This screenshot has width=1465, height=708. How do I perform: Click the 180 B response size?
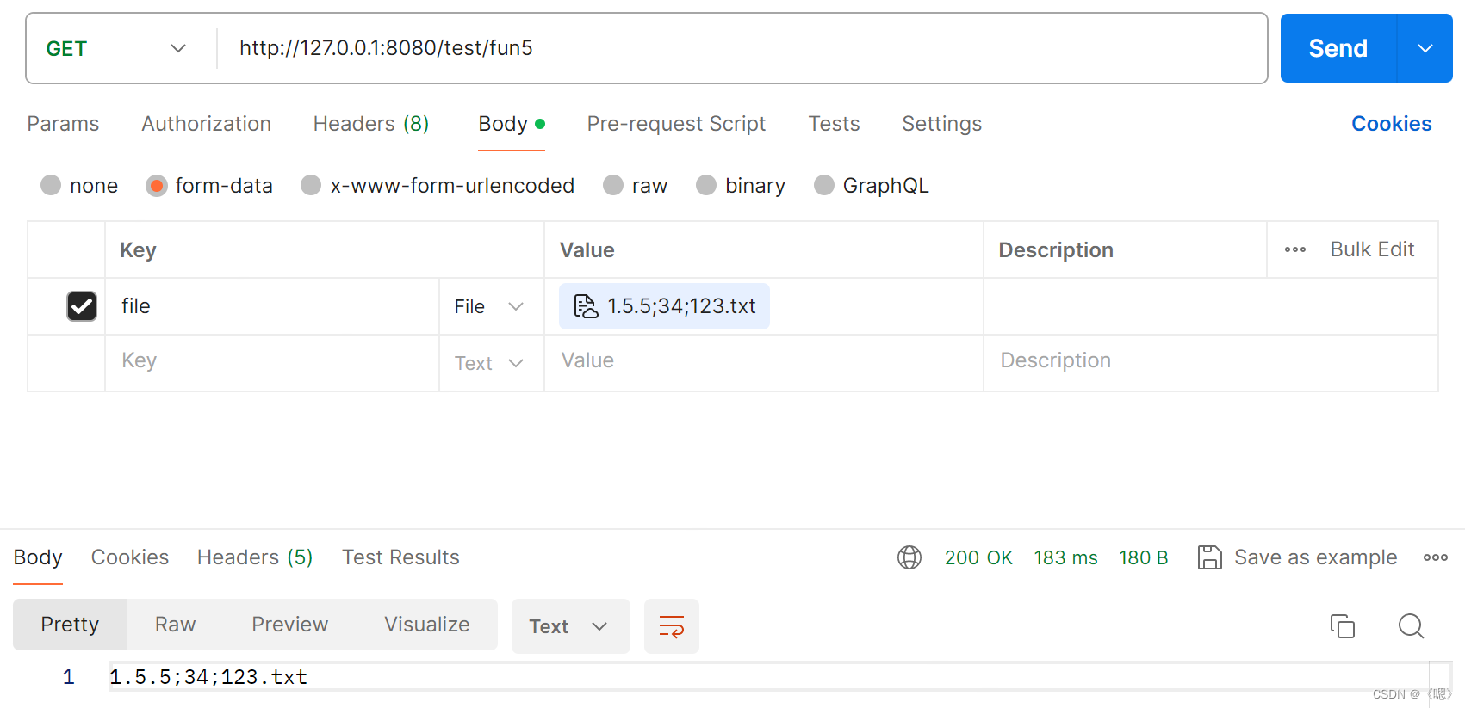coord(1143,557)
